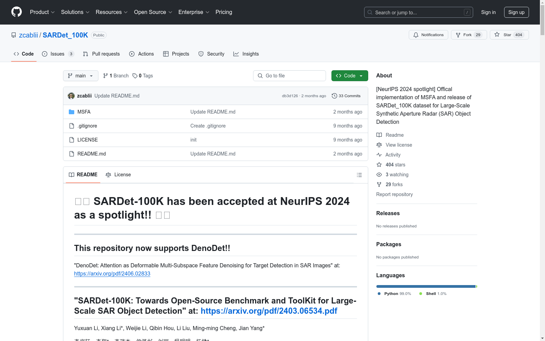
Task: Click the Notifications button
Action: [x=429, y=35]
